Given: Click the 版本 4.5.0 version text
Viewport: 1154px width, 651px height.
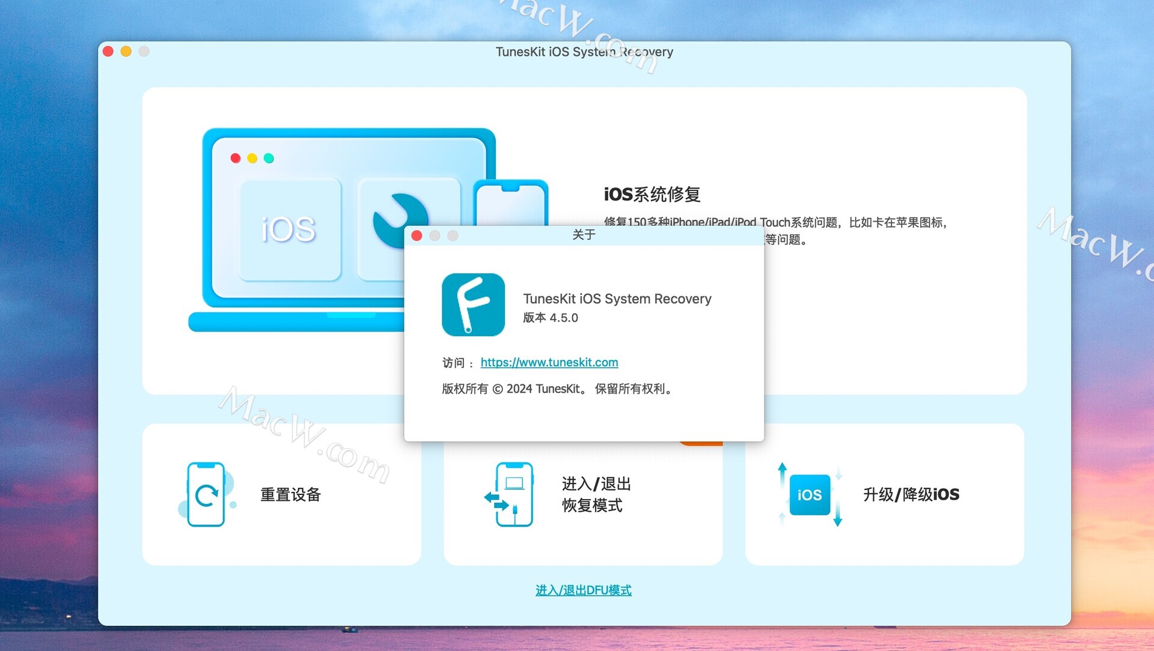Looking at the screenshot, I should [x=551, y=318].
